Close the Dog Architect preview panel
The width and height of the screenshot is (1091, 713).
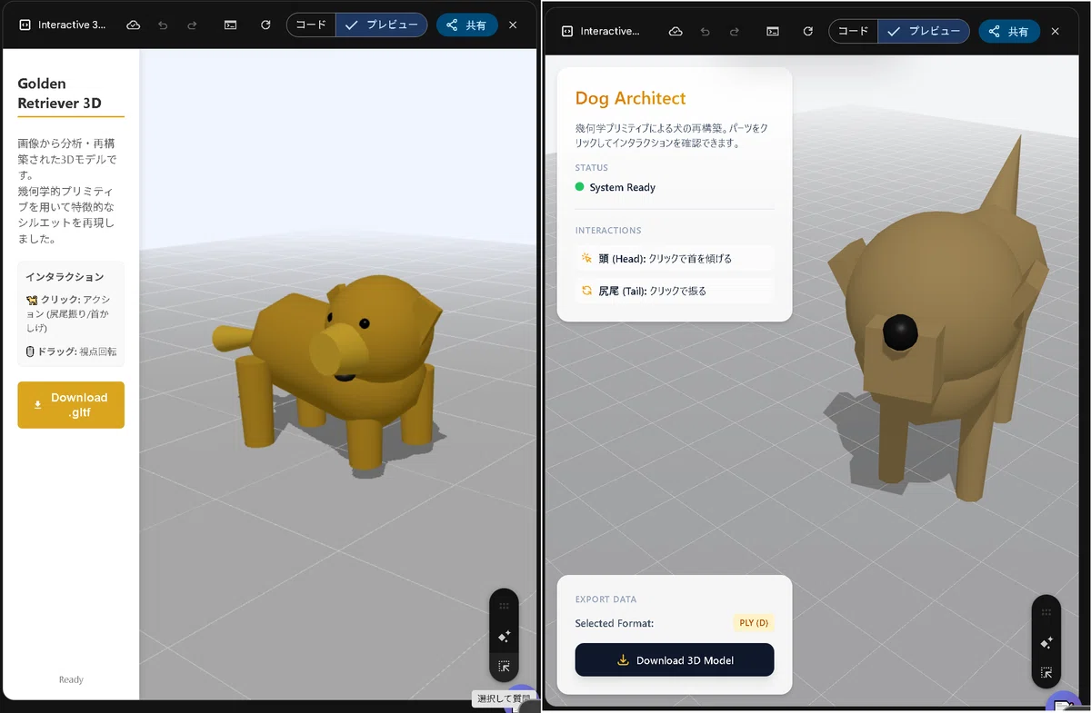click(1055, 31)
